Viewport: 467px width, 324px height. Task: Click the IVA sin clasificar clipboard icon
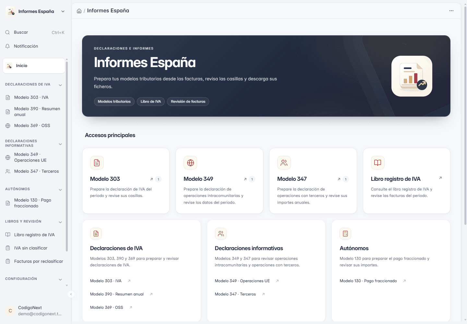click(8, 248)
